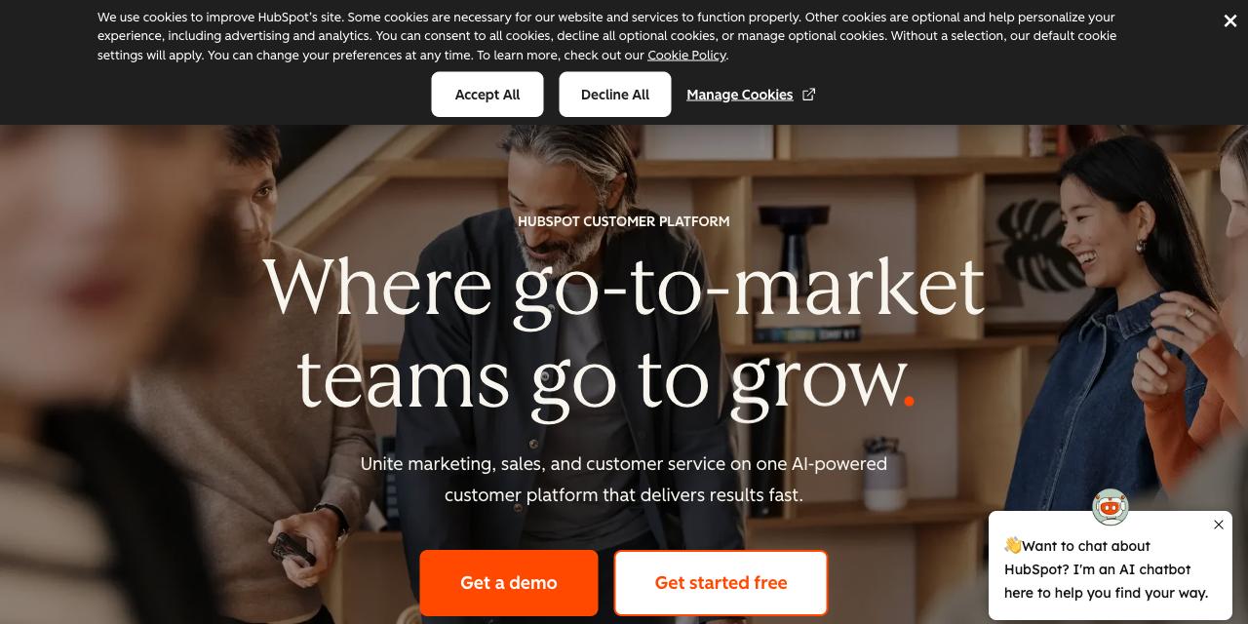The height and width of the screenshot is (624, 1248).
Task: Open the Manage Cookies link
Action: (739, 95)
